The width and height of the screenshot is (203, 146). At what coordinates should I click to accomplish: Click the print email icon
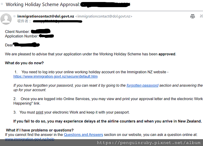pos(193,16)
